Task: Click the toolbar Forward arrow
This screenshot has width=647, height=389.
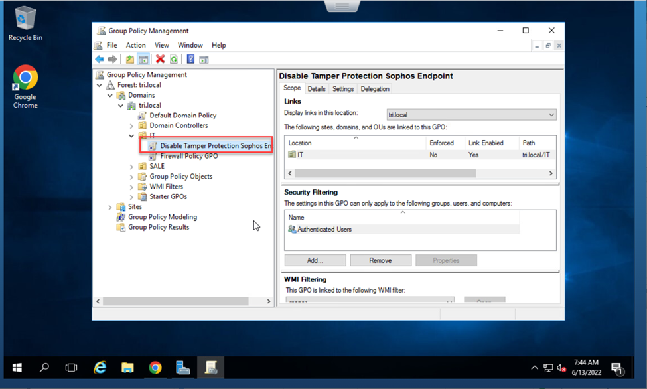Action: click(x=112, y=60)
